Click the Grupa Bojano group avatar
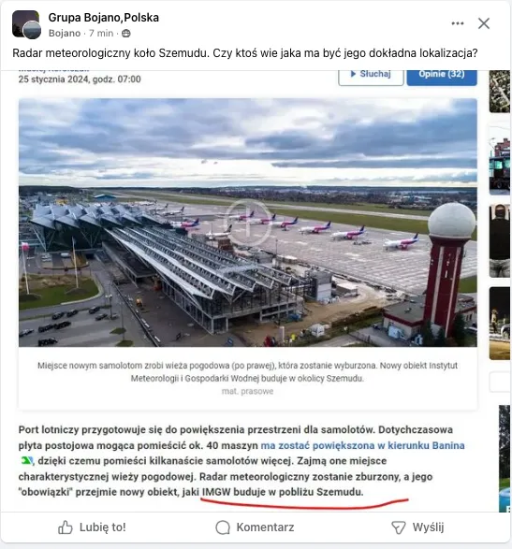Viewport: 512px width, 549px height. pyautogui.click(x=26, y=24)
